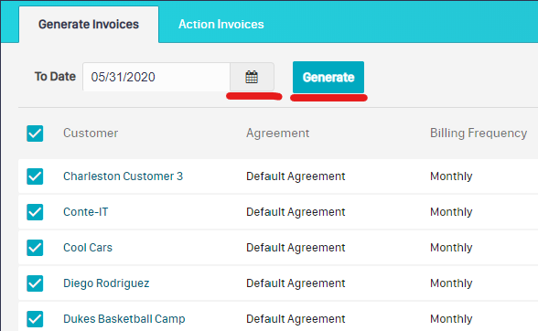538x331 pixels.
Task: Select the Generate Invoices tab
Action: coord(89,25)
